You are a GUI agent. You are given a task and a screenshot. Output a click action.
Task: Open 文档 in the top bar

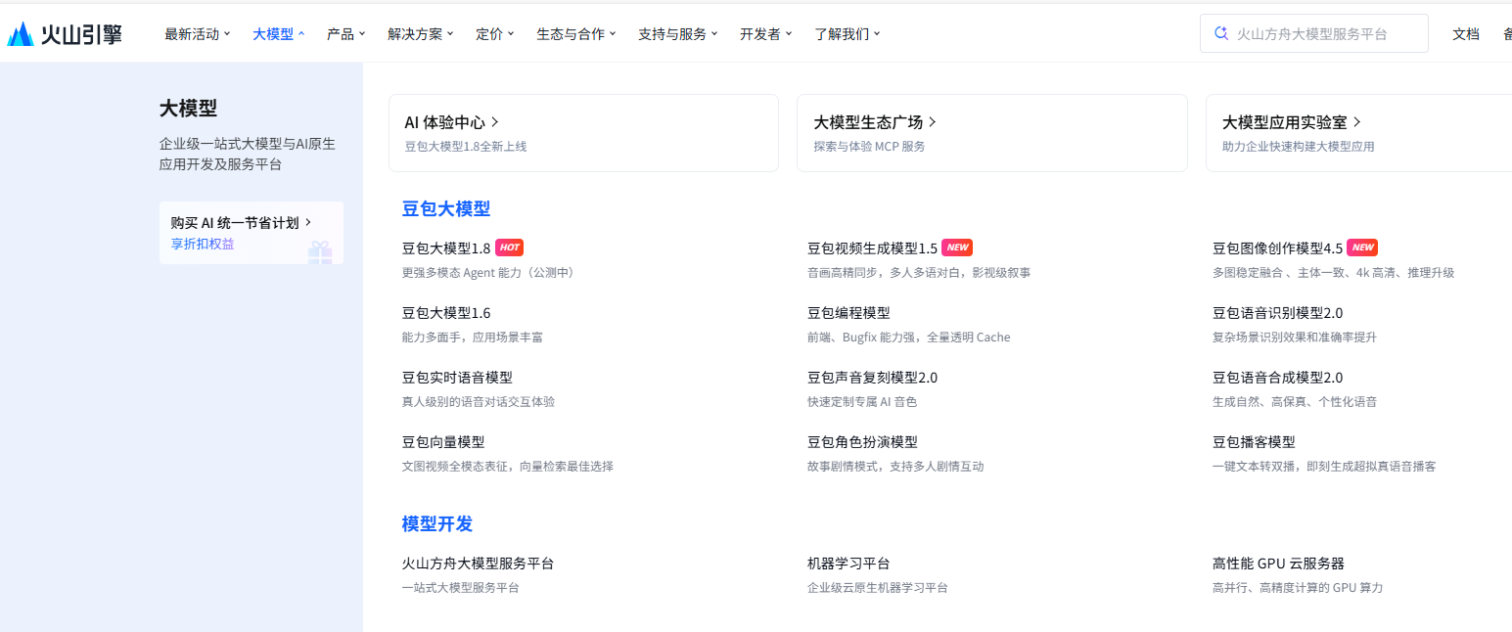click(x=1466, y=33)
